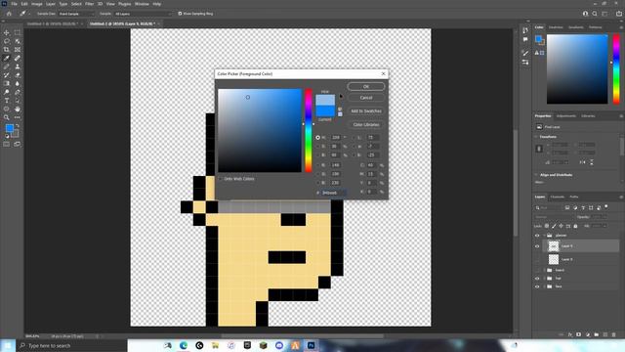The width and height of the screenshot is (625, 352).
Task: Create a new group with folder icon
Action: coord(597,334)
